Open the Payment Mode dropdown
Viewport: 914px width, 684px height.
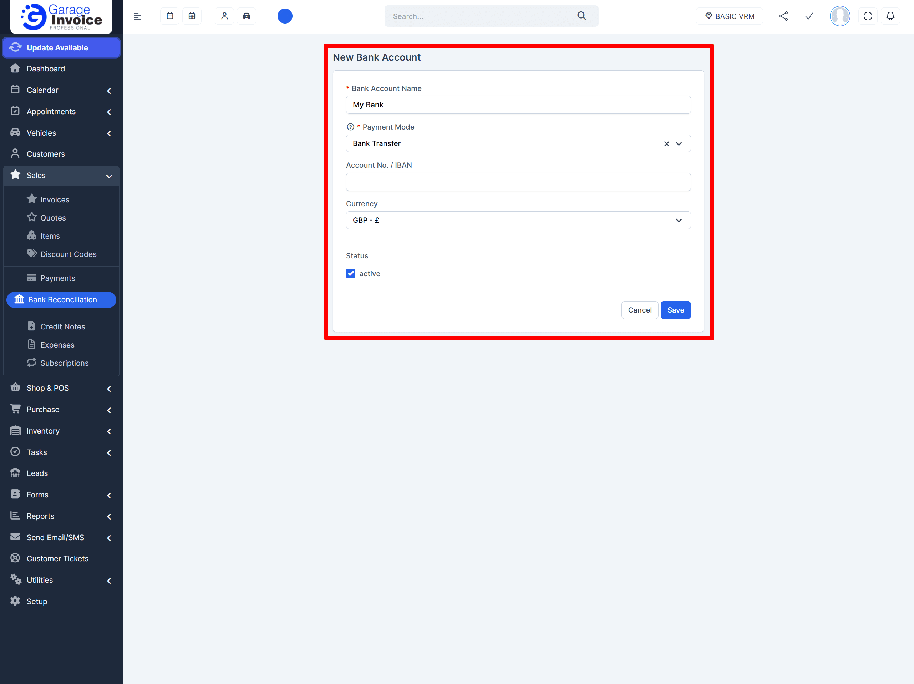pos(679,144)
